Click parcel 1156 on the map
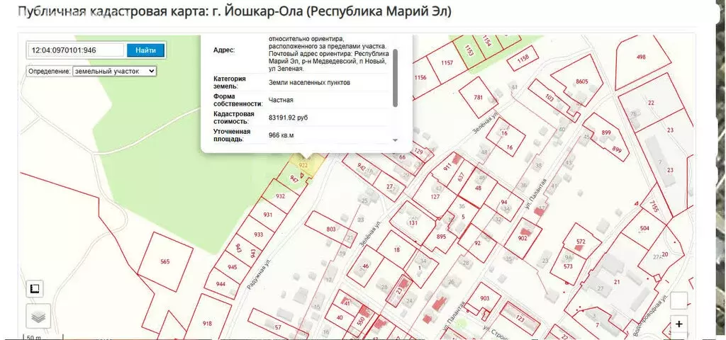This screenshot has height=340, width=726. [420, 78]
